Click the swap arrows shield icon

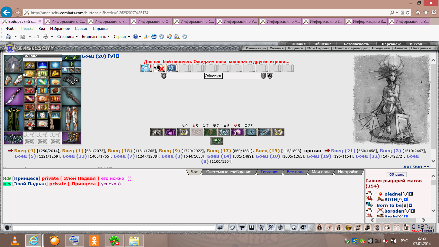tap(270, 76)
